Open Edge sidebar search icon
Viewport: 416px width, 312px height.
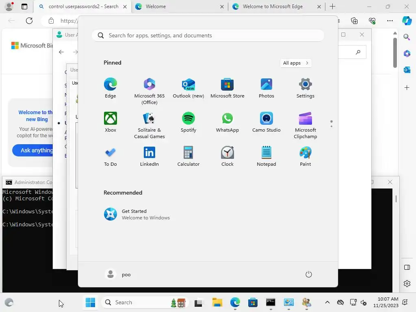point(407,37)
